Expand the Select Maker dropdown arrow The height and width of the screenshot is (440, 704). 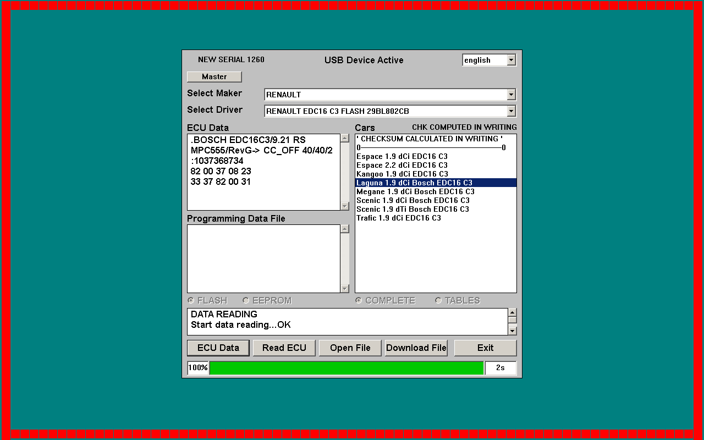pos(511,95)
